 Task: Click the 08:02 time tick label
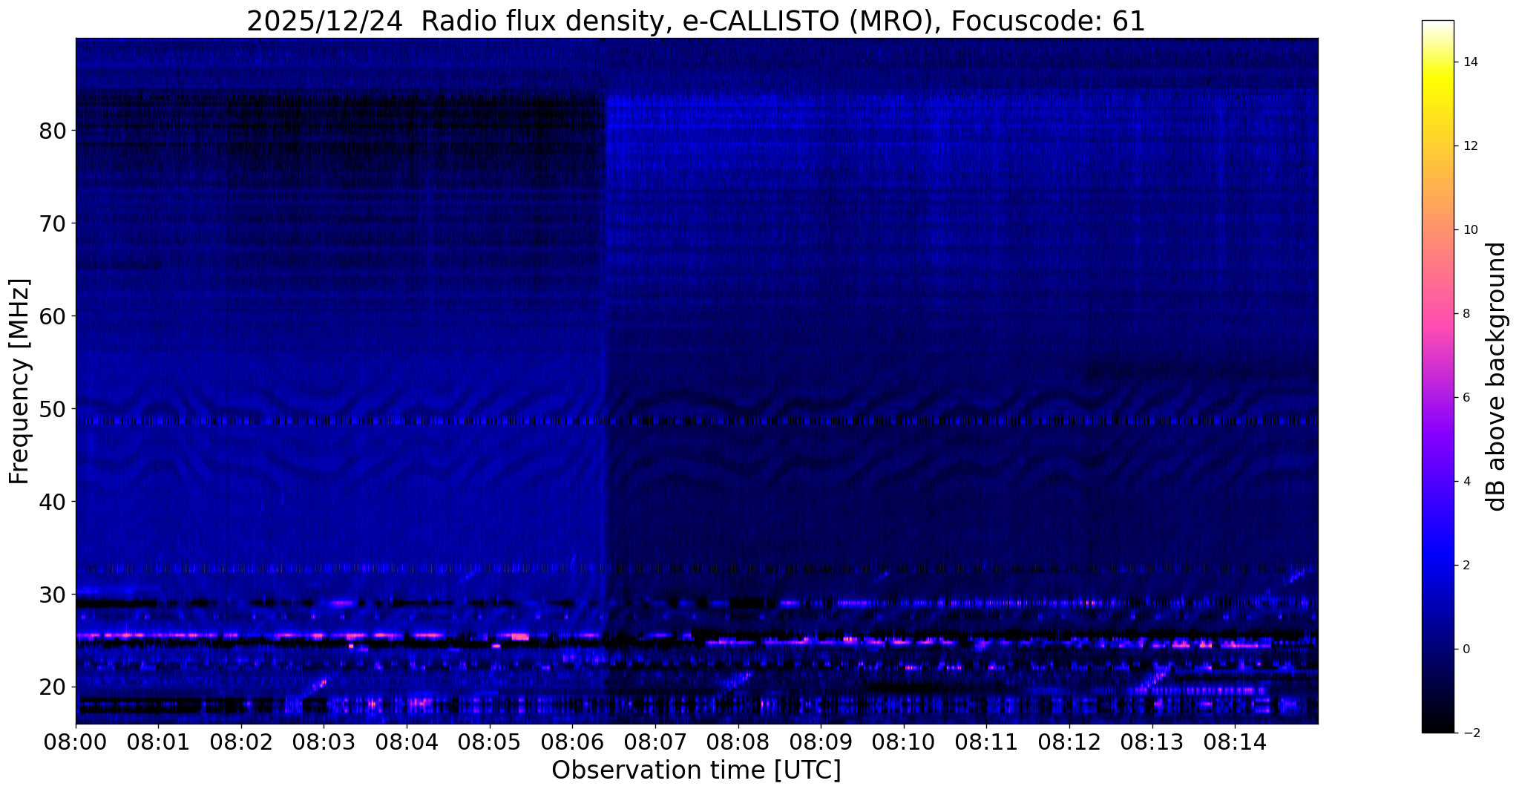(x=241, y=742)
